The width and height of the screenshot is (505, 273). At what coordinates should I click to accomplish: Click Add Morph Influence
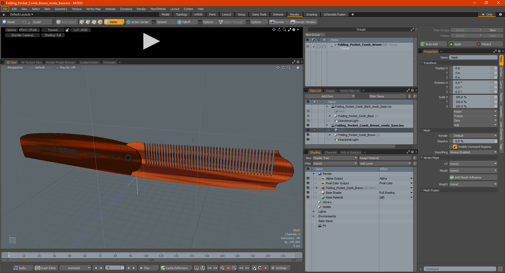473,177
